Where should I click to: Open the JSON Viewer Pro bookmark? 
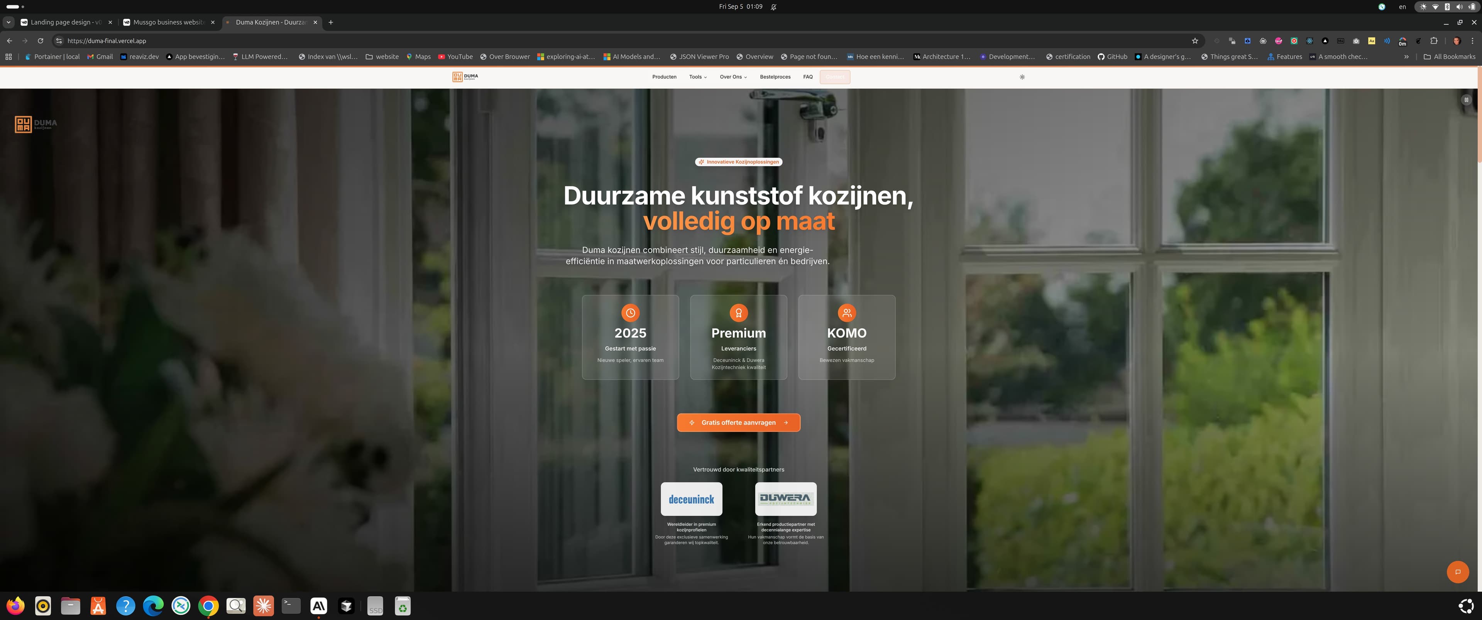699,56
